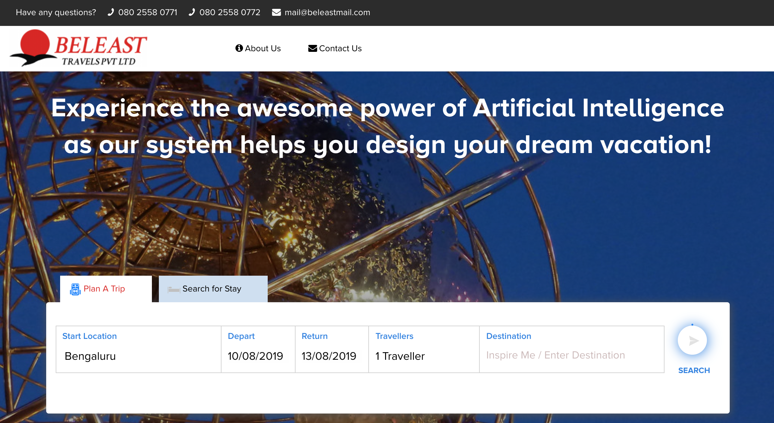774x423 pixels.
Task: Click the Destination label
Action: (x=509, y=336)
